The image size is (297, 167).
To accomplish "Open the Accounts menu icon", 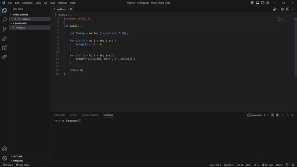I will click(x=5, y=149).
